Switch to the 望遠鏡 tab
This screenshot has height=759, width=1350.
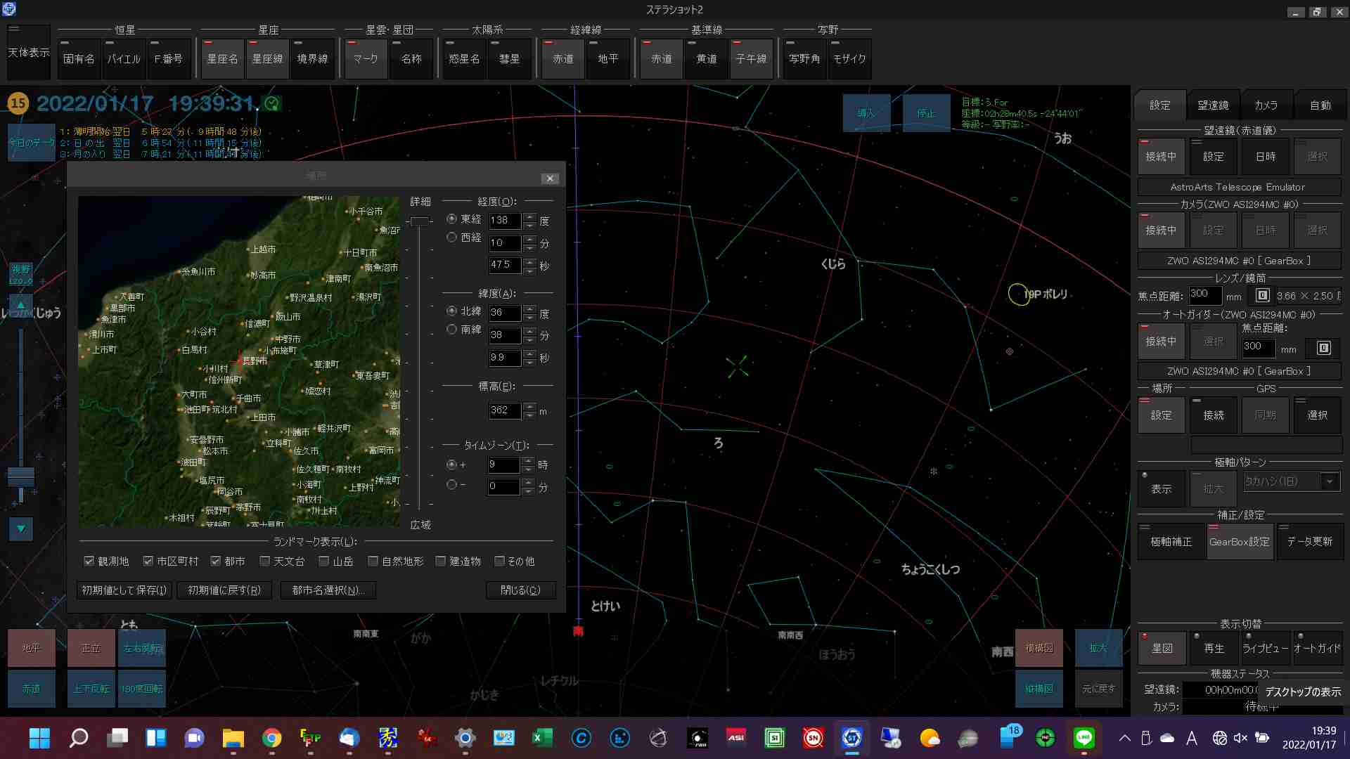tap(1213, 105)
